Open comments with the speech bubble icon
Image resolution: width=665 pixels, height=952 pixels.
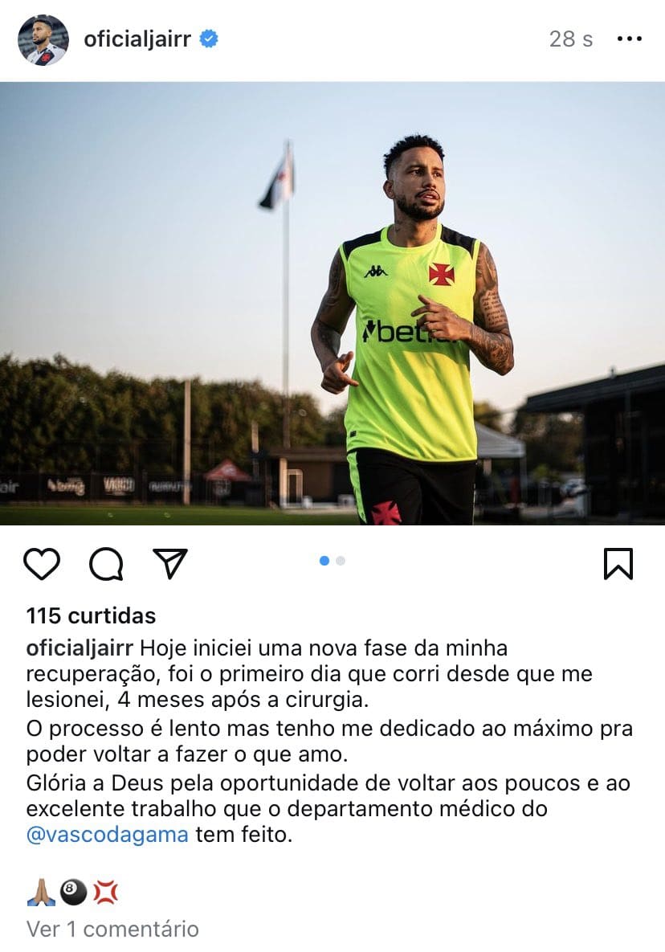pyautogui.click(x=106, y=564)
